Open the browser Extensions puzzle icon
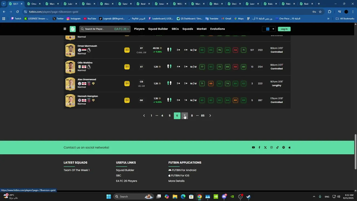 click(329, 12)
